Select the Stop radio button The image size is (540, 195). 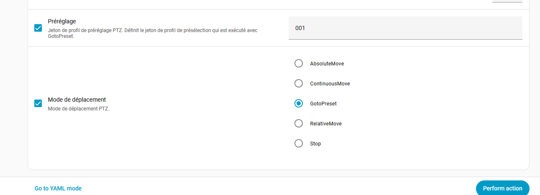click(299, 143)
